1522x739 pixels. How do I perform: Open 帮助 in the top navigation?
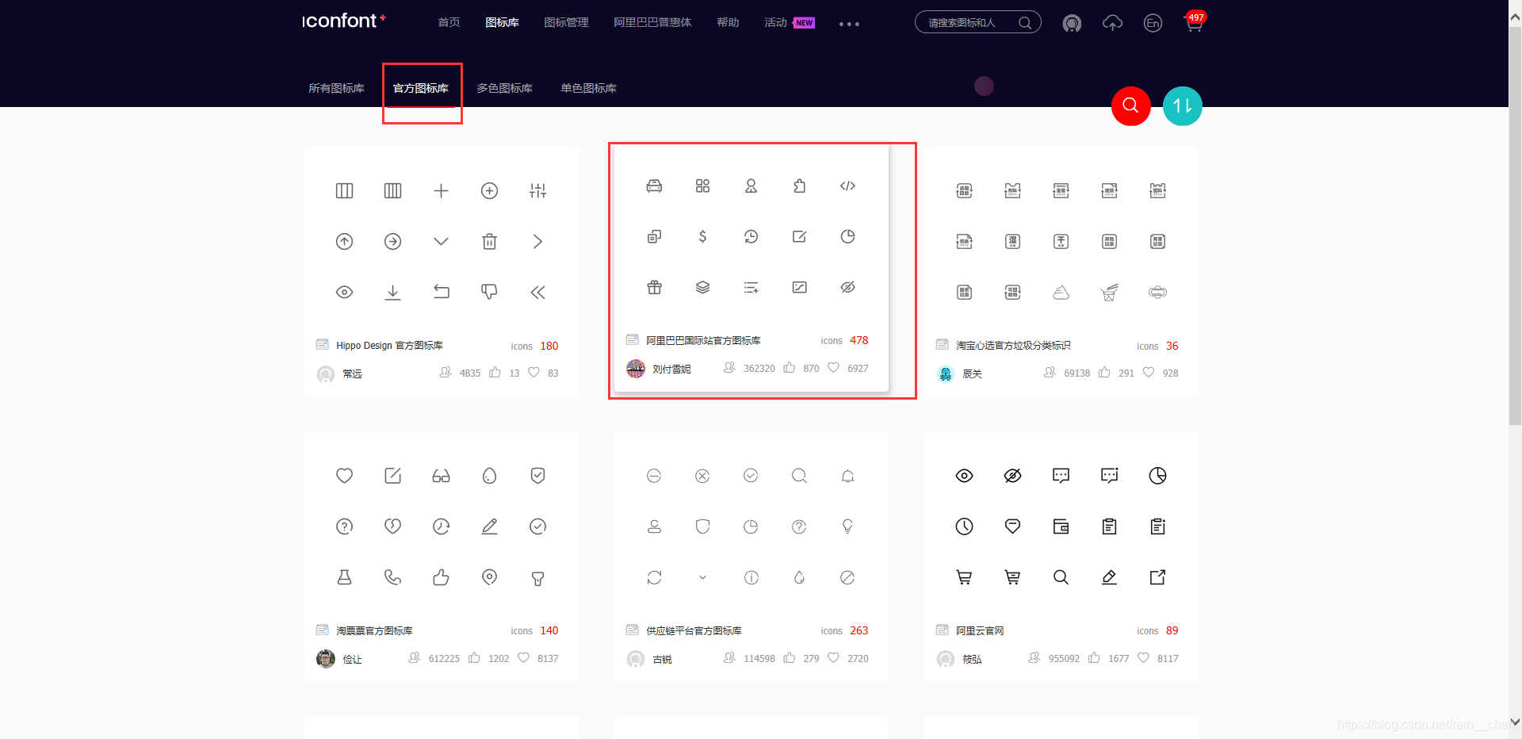tap(728, 22)
